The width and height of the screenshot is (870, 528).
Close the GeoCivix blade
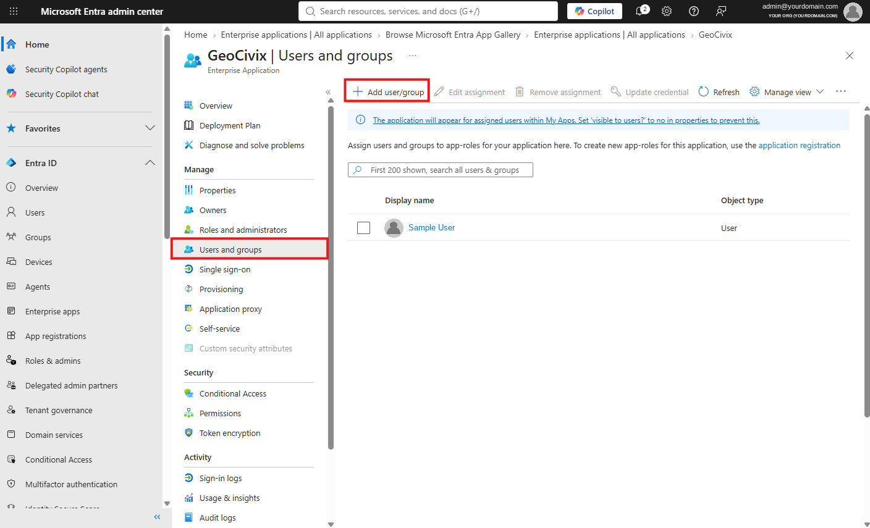(x=850, y=56)
